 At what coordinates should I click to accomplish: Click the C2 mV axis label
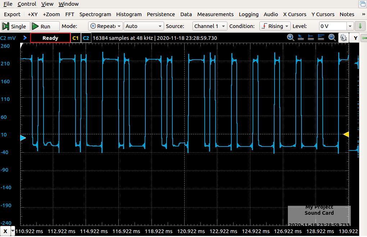8,38
